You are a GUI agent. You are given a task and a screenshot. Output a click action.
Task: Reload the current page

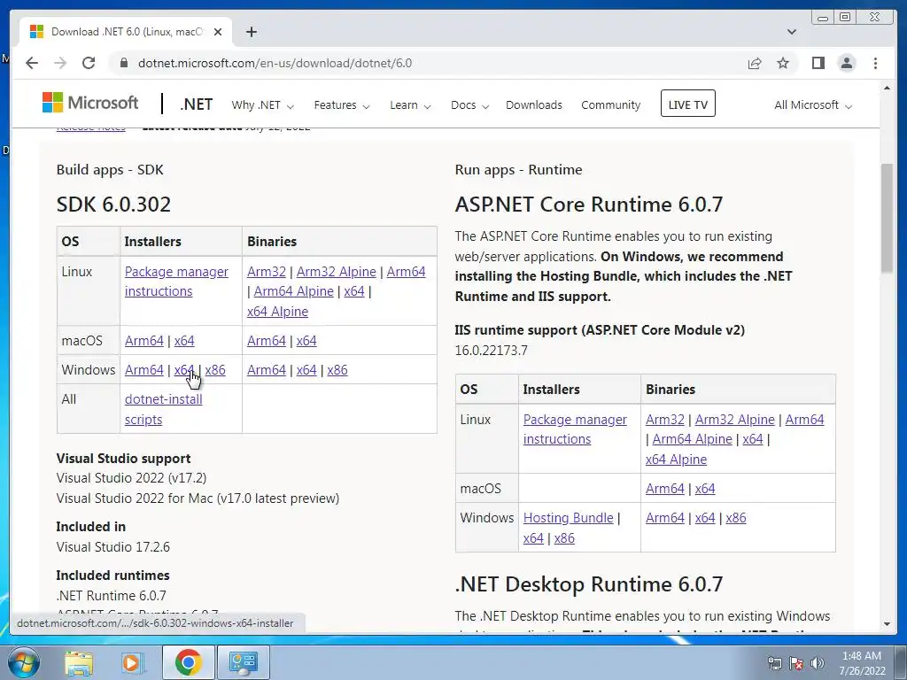pos(89,63)
